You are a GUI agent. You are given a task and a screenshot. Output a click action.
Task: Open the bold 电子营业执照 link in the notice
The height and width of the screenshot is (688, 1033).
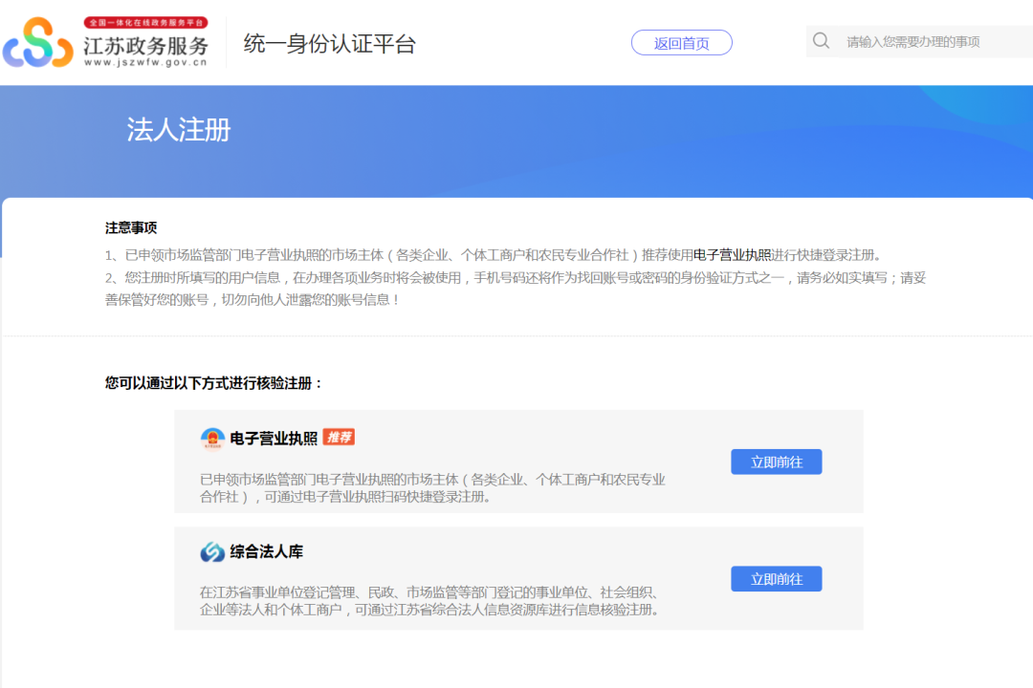coord(732,255)
